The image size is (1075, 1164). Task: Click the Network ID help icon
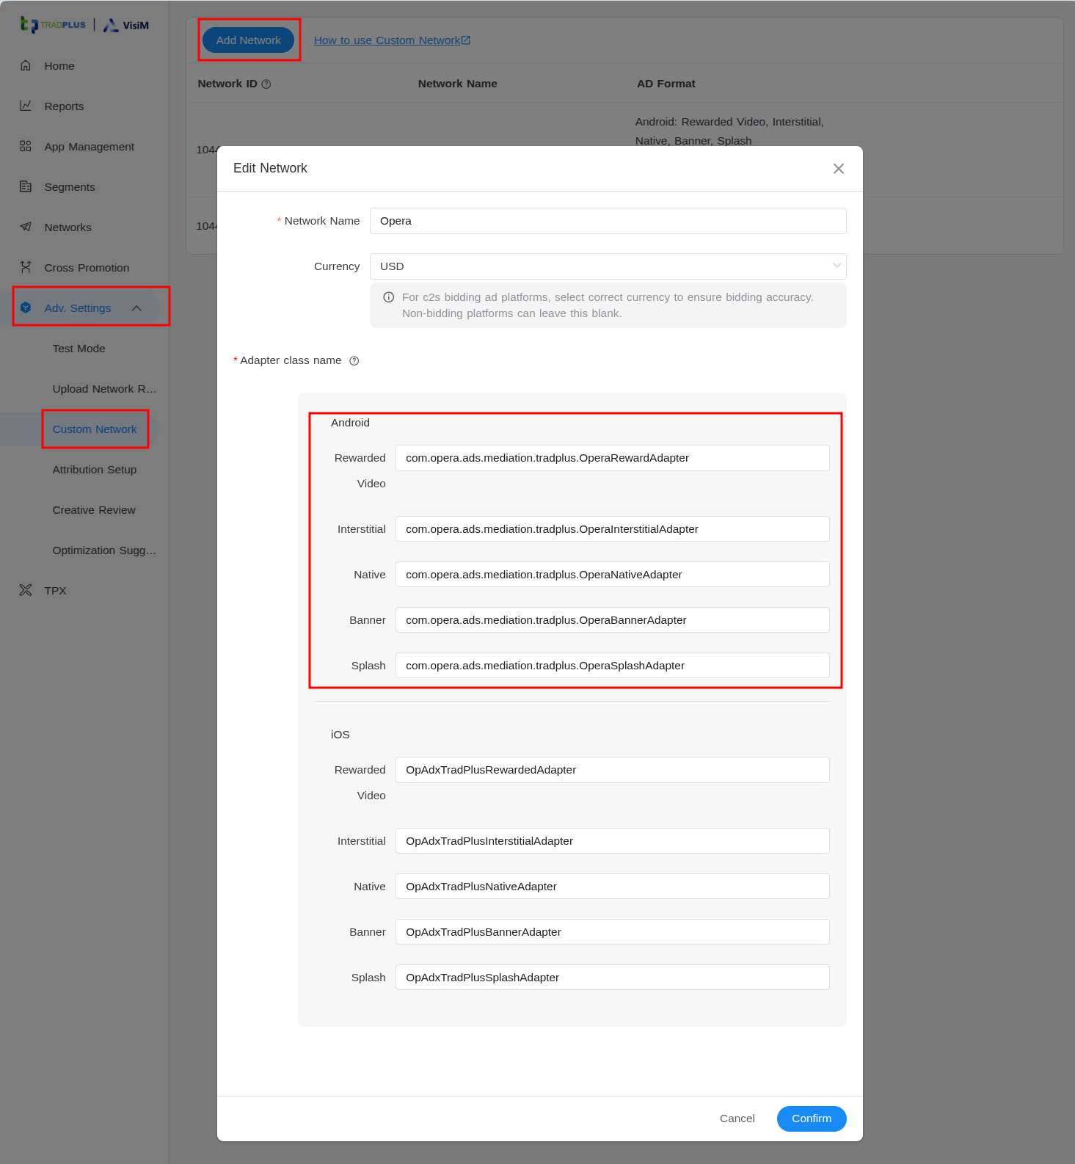266,84
